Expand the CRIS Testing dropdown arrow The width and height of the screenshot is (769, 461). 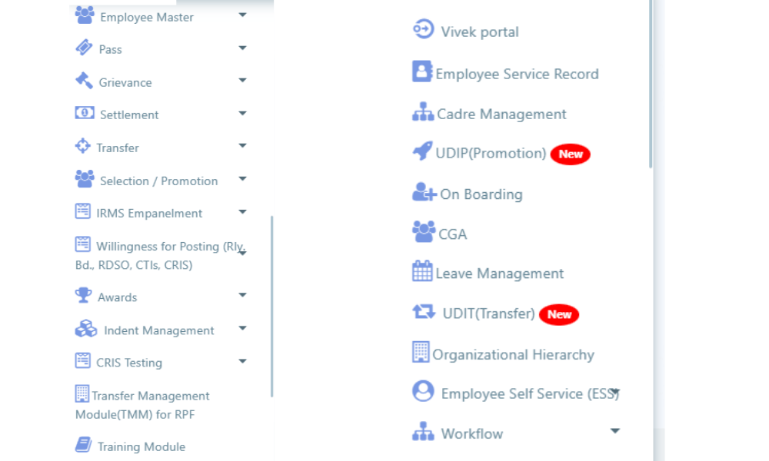click(242, 360)
